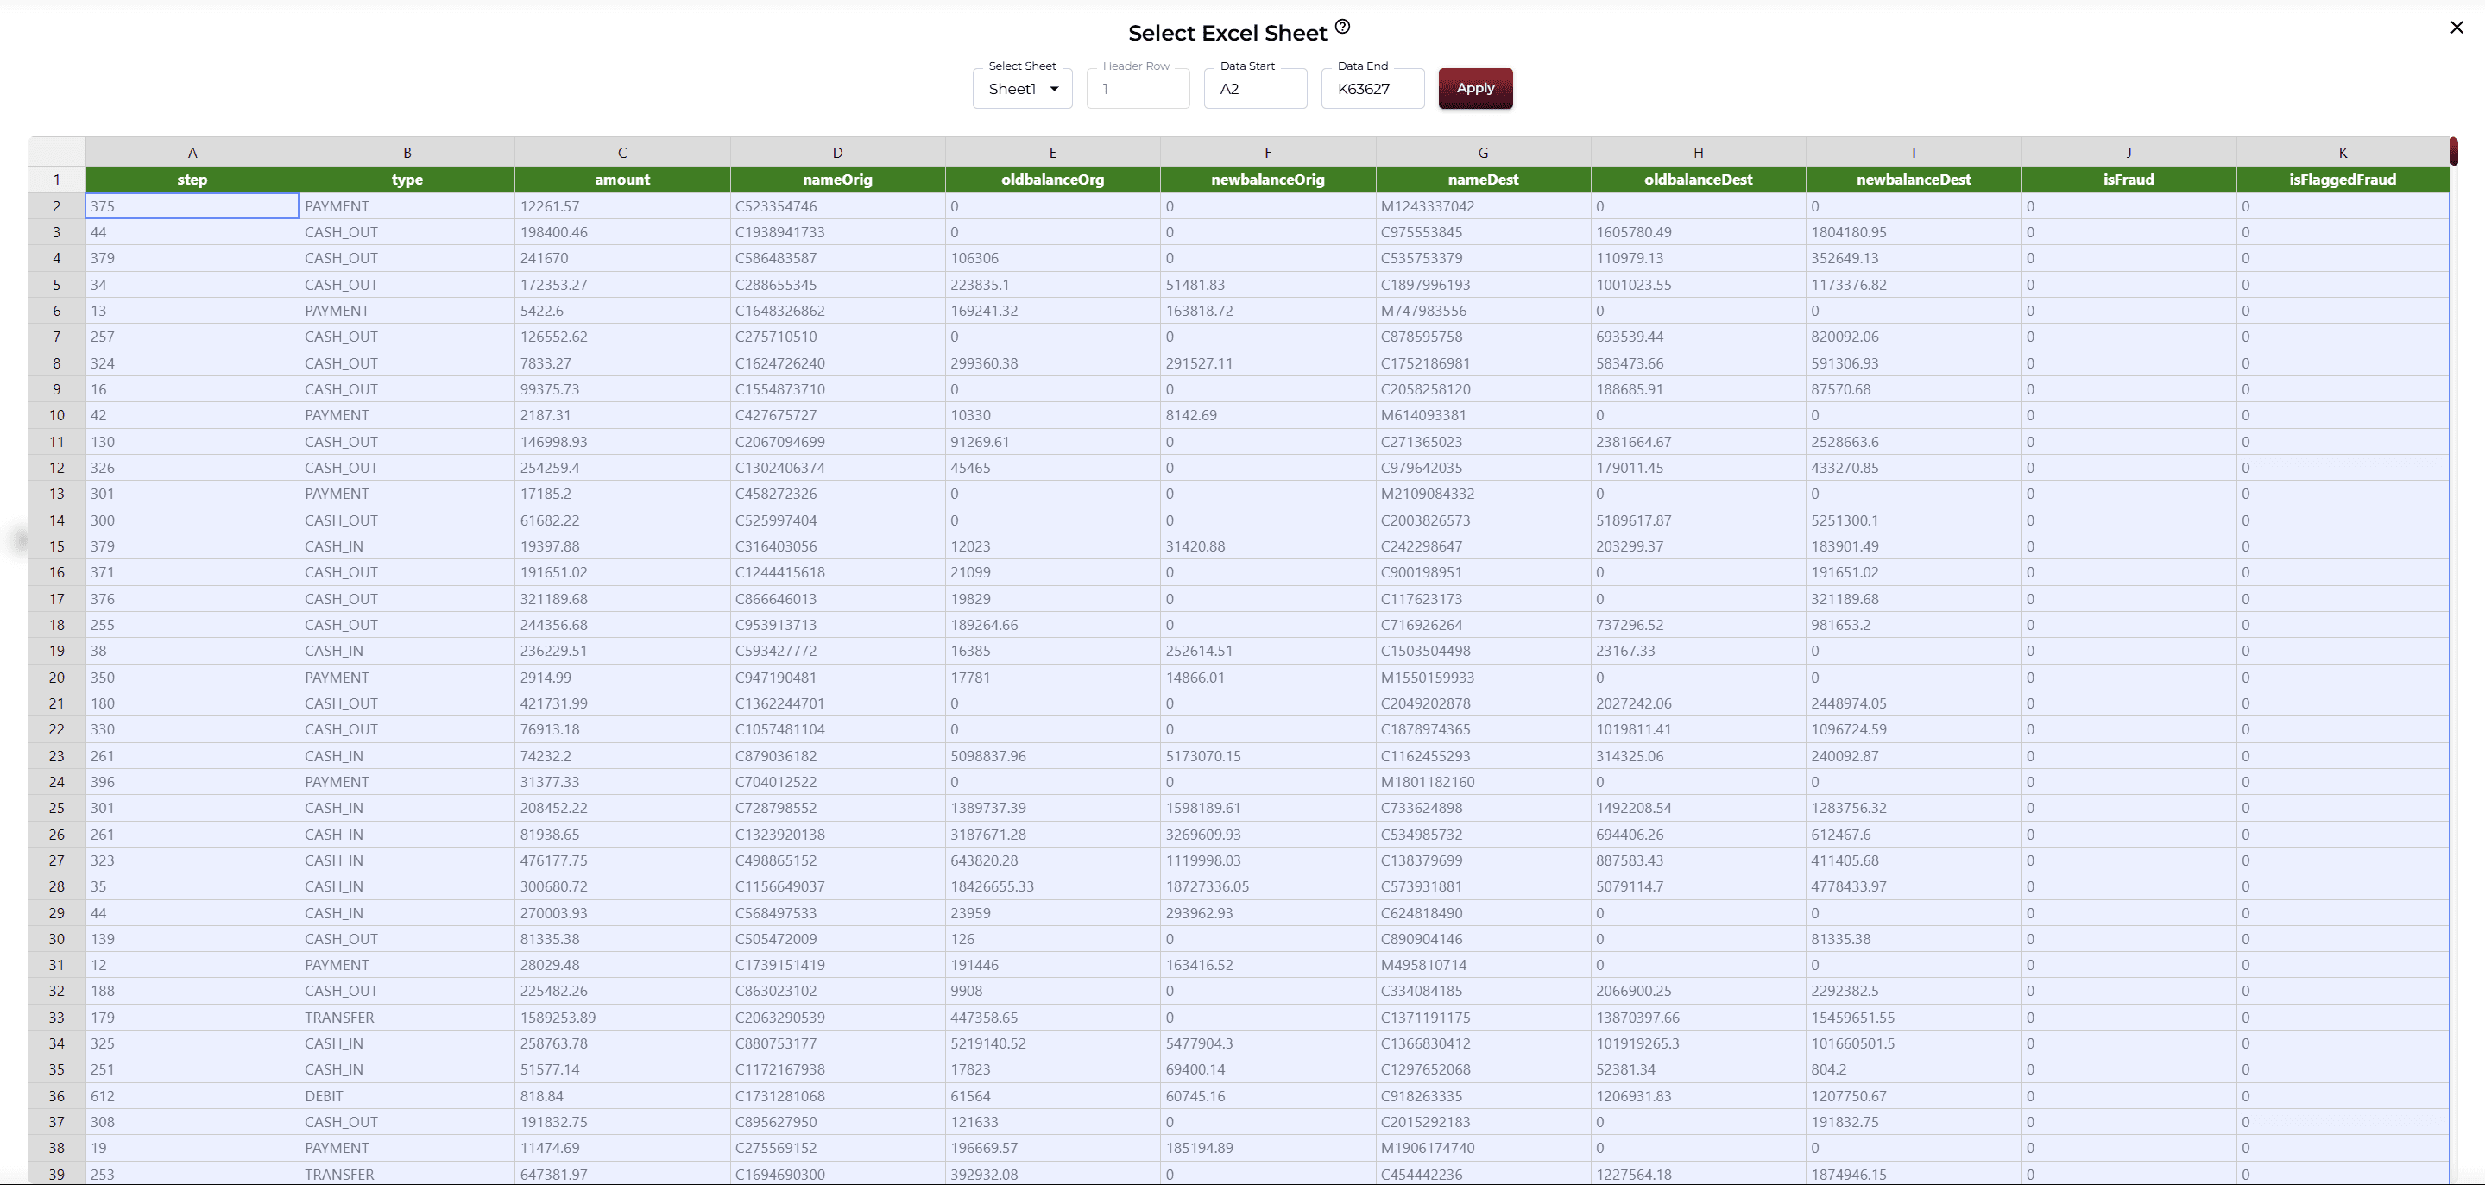Click cell M747983556

1483,311
